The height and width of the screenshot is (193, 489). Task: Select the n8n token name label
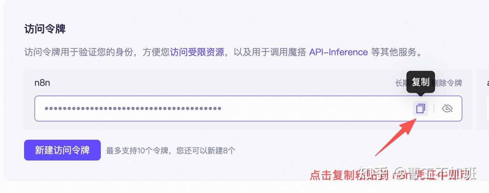pyautogui.click(x=42, y=83)
